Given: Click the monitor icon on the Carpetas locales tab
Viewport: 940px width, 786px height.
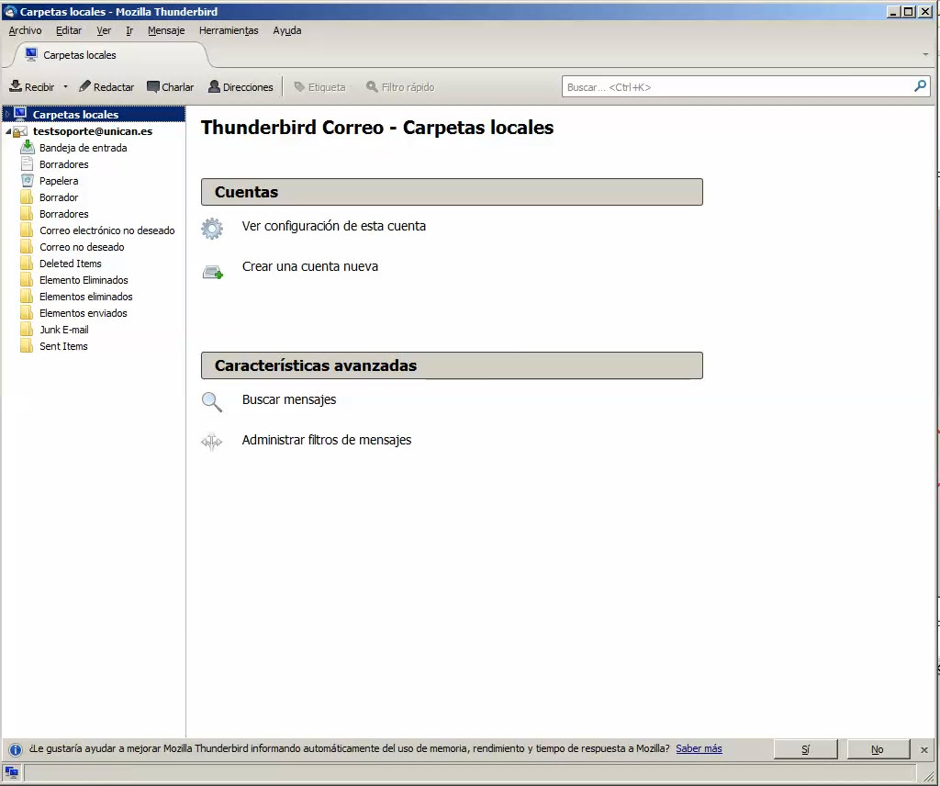Looking at the screenshot, I should [31, 54].
